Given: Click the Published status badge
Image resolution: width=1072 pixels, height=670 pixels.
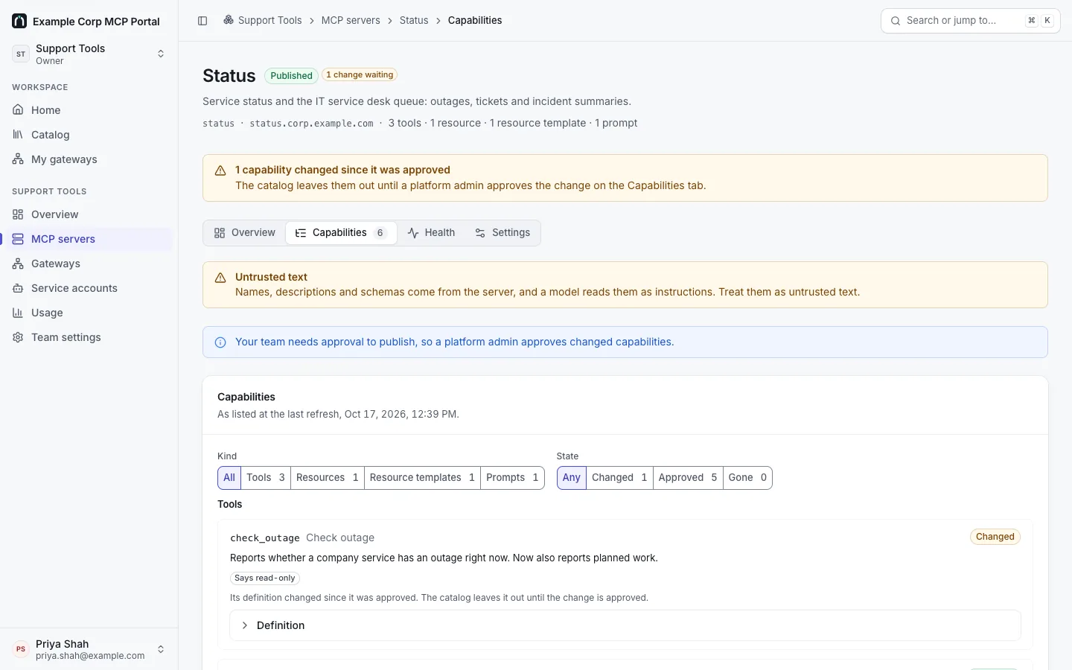Looking at the screenshot, I should click(291, 76).
